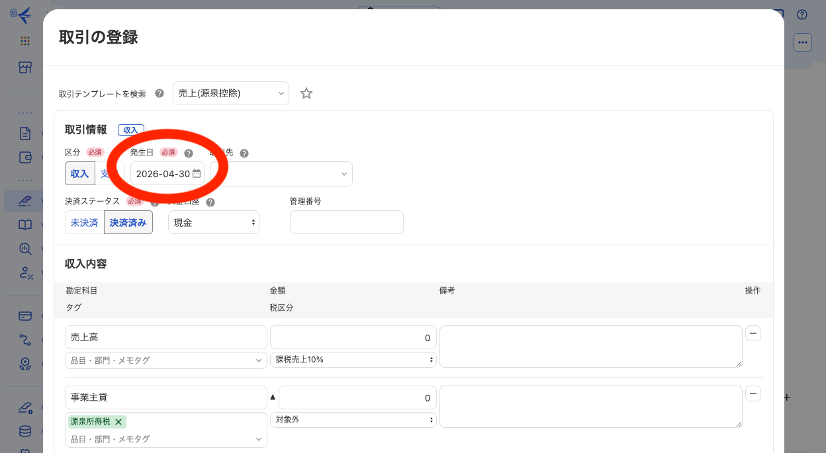Click the help icon next to 取引先
Image resolution: width=826 pixels, height=453 pixels.
click(244, 153)
